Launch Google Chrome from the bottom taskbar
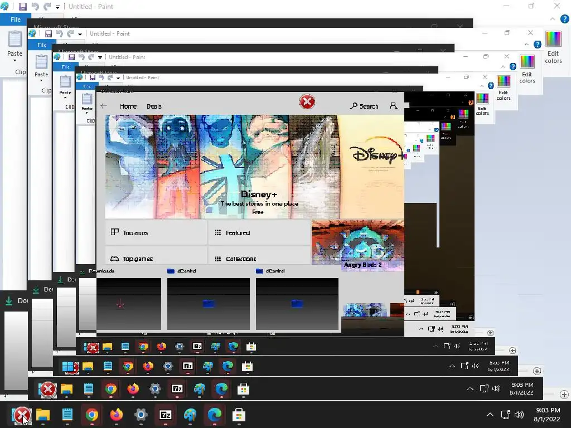This screenshot has width=571, height=428. click(x=92, y=415)
